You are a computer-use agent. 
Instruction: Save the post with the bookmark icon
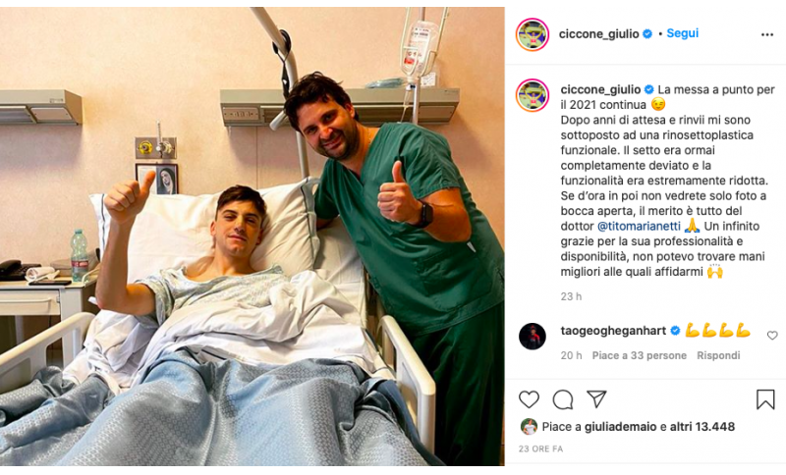[x=765, y=399]
